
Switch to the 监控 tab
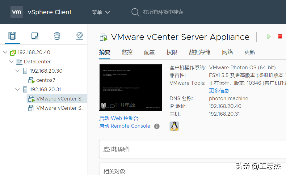[127, 52]
